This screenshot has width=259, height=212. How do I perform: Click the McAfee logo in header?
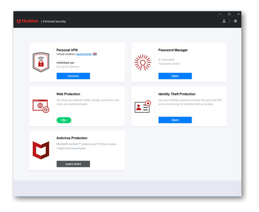pyautogui.click(x=27, y=21)
